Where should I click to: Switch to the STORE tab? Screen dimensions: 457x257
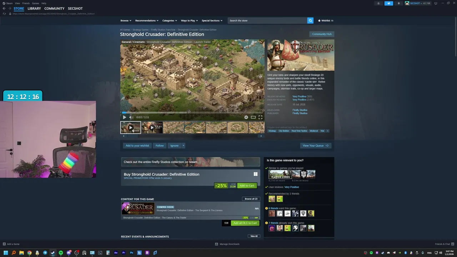click(x=19, y=9)
